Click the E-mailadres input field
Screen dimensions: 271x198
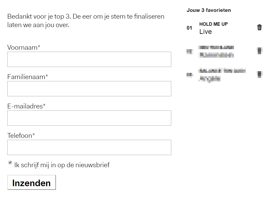click(89, 118)
